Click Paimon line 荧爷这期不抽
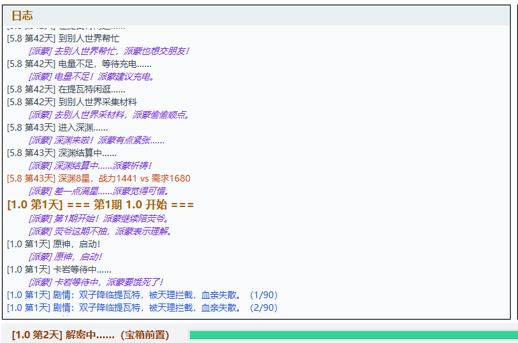 pos(100,231)
